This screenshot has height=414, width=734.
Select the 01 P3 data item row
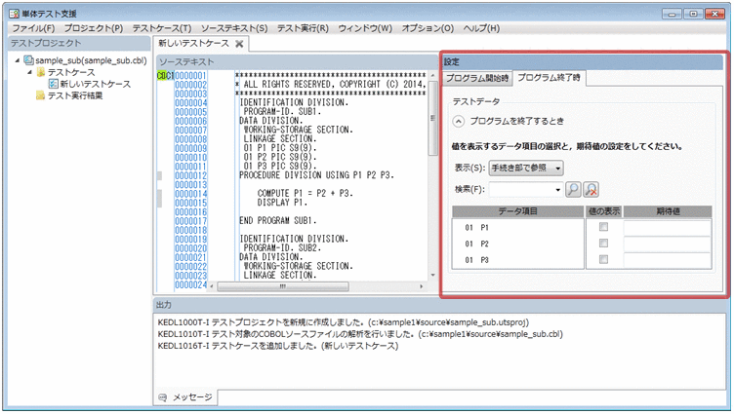pyautogui.click(x=517, y=260)
